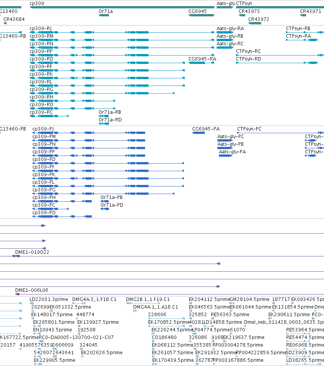Open the cp309-RM transcript label
The width and height of the screenshot is (324, 366).
[41, 36]
